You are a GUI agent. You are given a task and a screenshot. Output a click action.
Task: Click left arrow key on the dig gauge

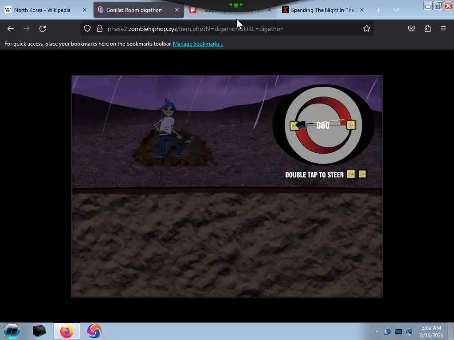tap(294, 125)
